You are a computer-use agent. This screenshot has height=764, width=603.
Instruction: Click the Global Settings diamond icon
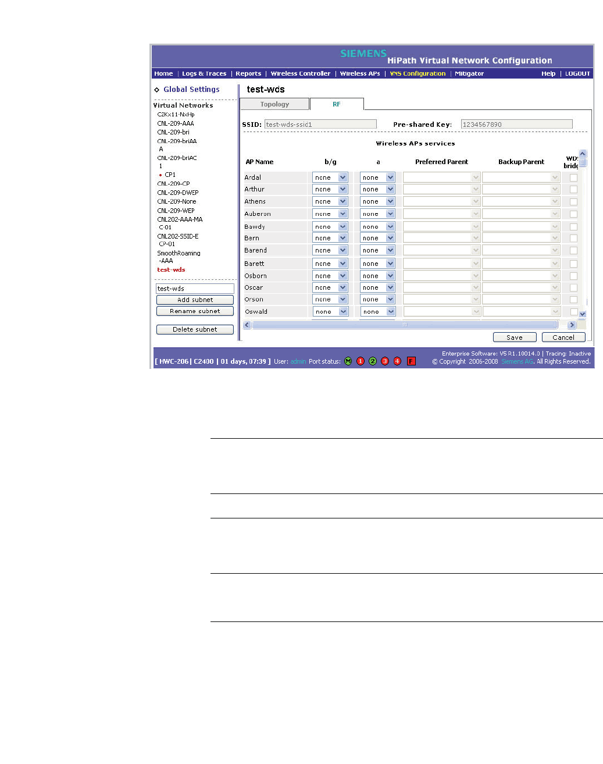[x=157, y=90]
